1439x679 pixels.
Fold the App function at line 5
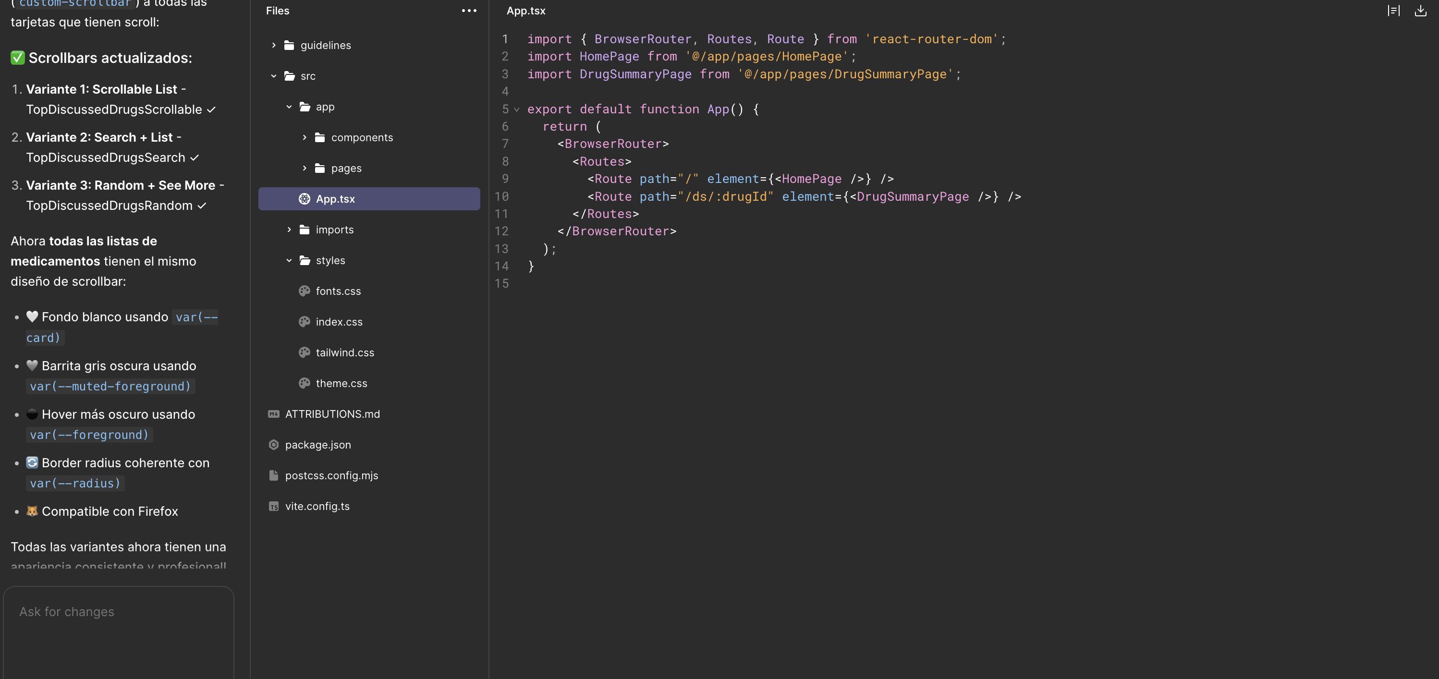(517, 109)
